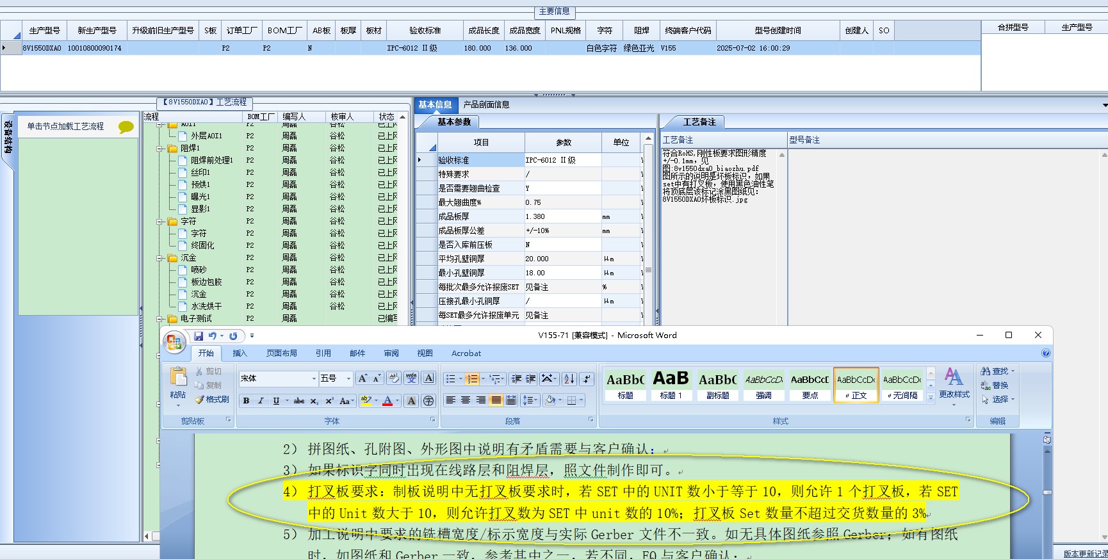The width and height of the screenshot is (1108, 559).
Task: Save the Word document via floppy icon
Action: tap(199, 336)
